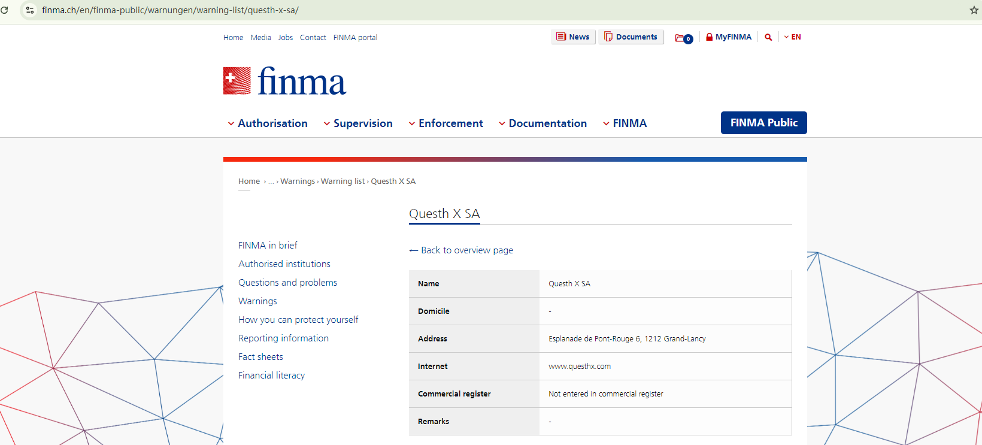Click the red search magnifier icon
The width and height of the screenshot is (982, 445).
pyautogui.click(x=768, y=37)
